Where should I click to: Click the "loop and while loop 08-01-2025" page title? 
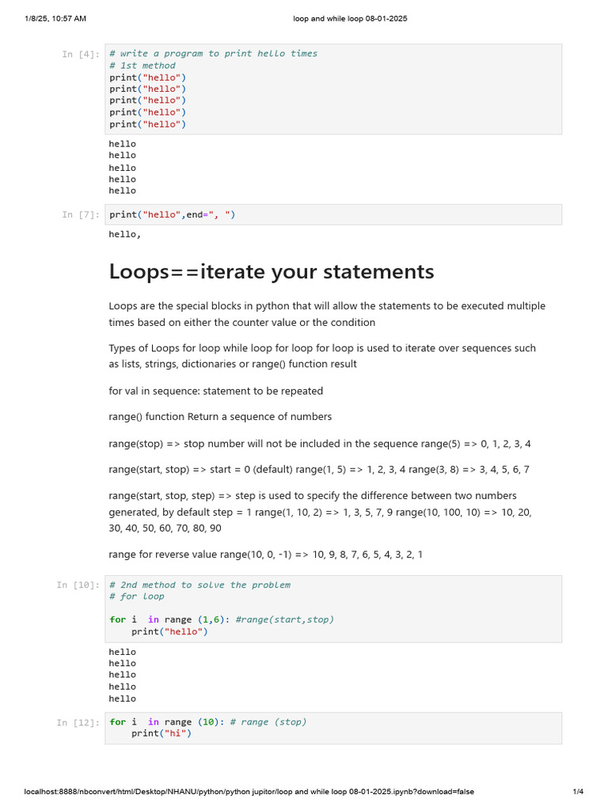point(350,18)
